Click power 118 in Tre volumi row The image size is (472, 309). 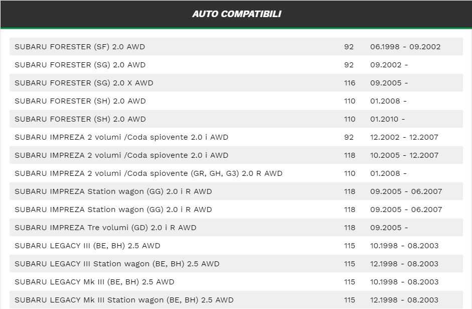(x=350, y=228)
